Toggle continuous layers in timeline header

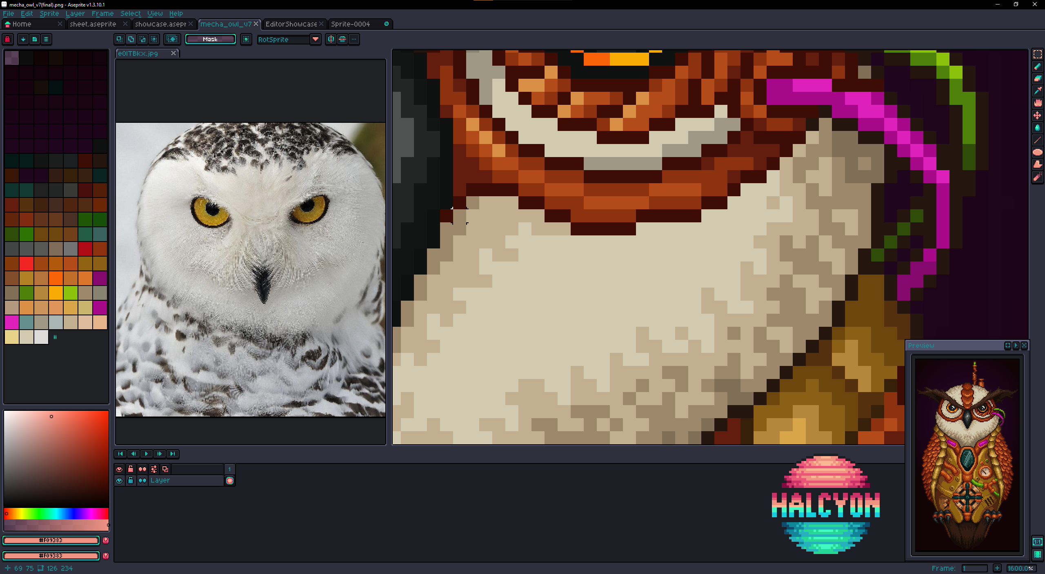tap(142, 469)
